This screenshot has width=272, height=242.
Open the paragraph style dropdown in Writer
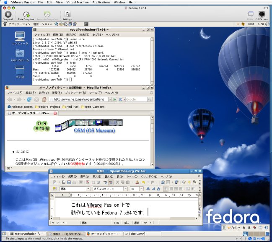[x=88, y=189]
